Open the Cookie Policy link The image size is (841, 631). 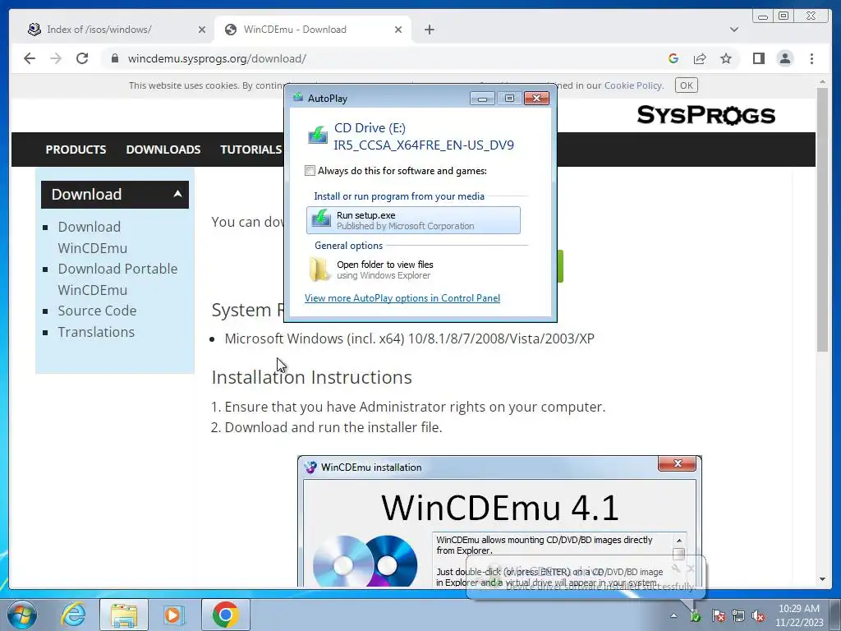click(x=633, y=85)
